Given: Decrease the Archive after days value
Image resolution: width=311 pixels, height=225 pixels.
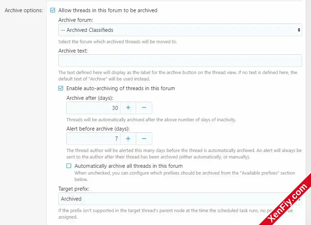Looking at the screenshot, I should (144, 108).
